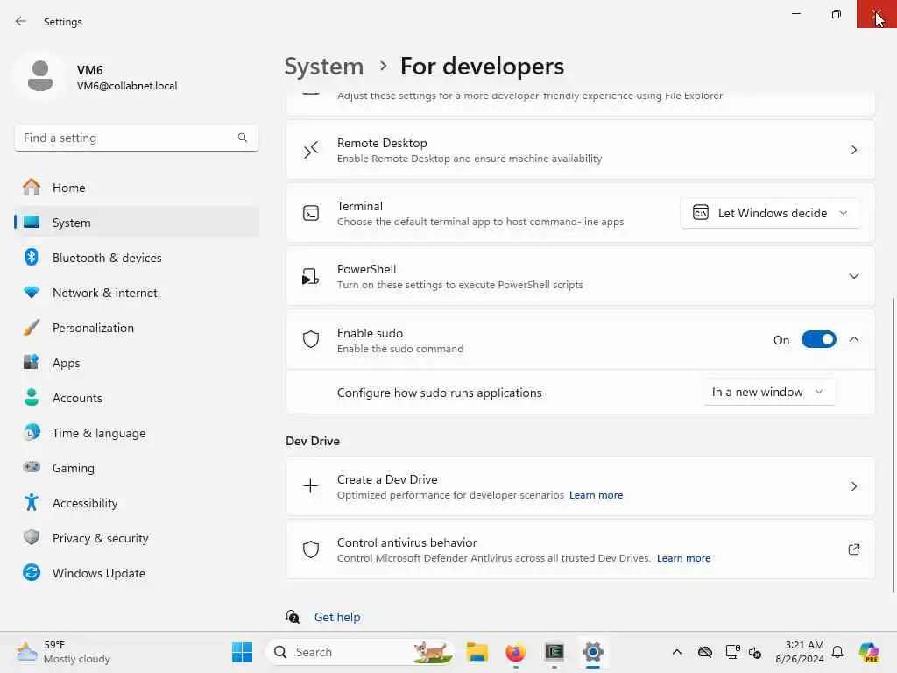
Task: Click the cloud sync tray icon
Action: tap(705, 652)
